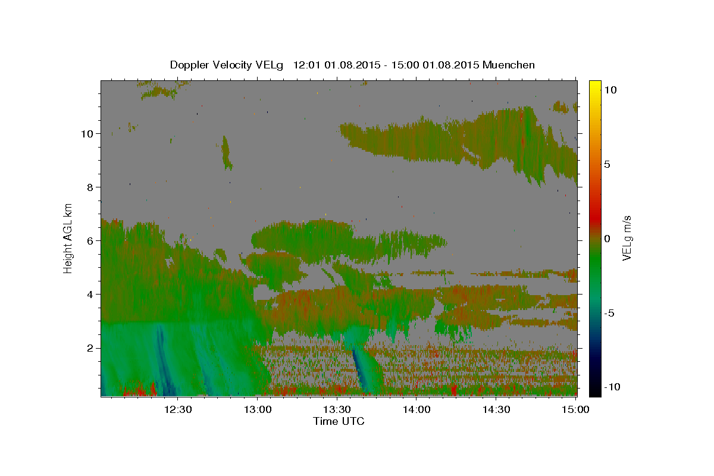Click the '12:30' time axis label
This screenshot has height=476, width=714.
[178, 409]
